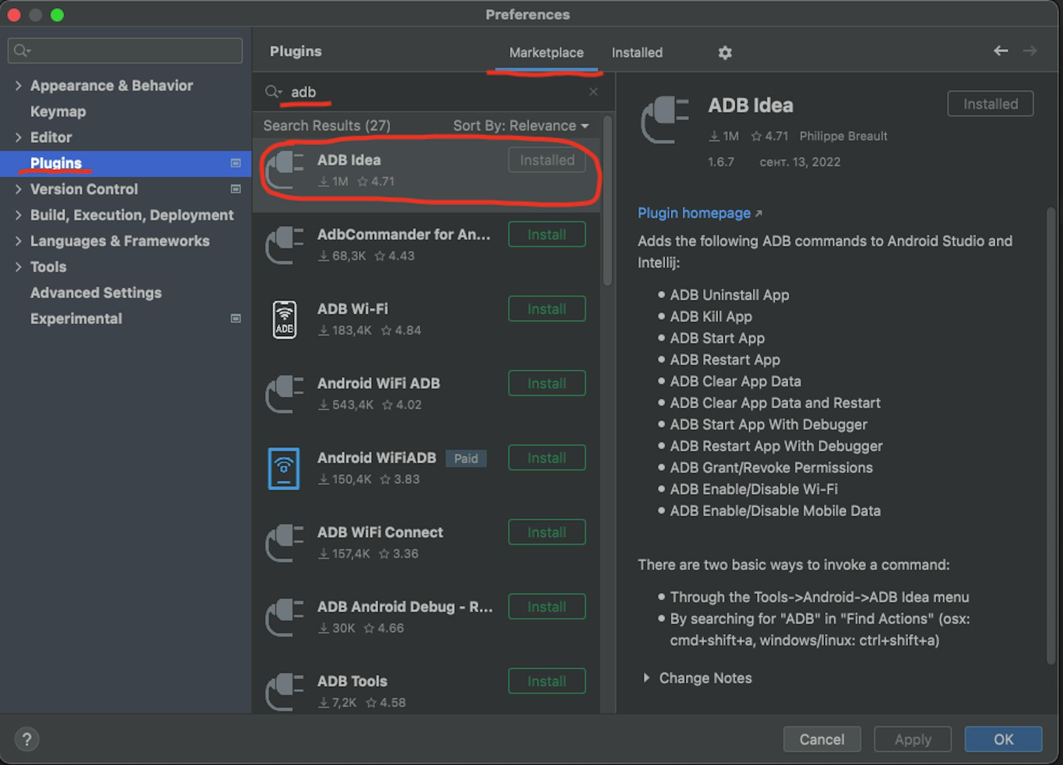Switch to the Installed tab
This screenshot has width=1063, height=765.
637,52
